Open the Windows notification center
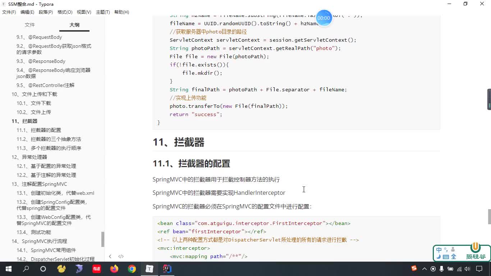 point(479,269)
